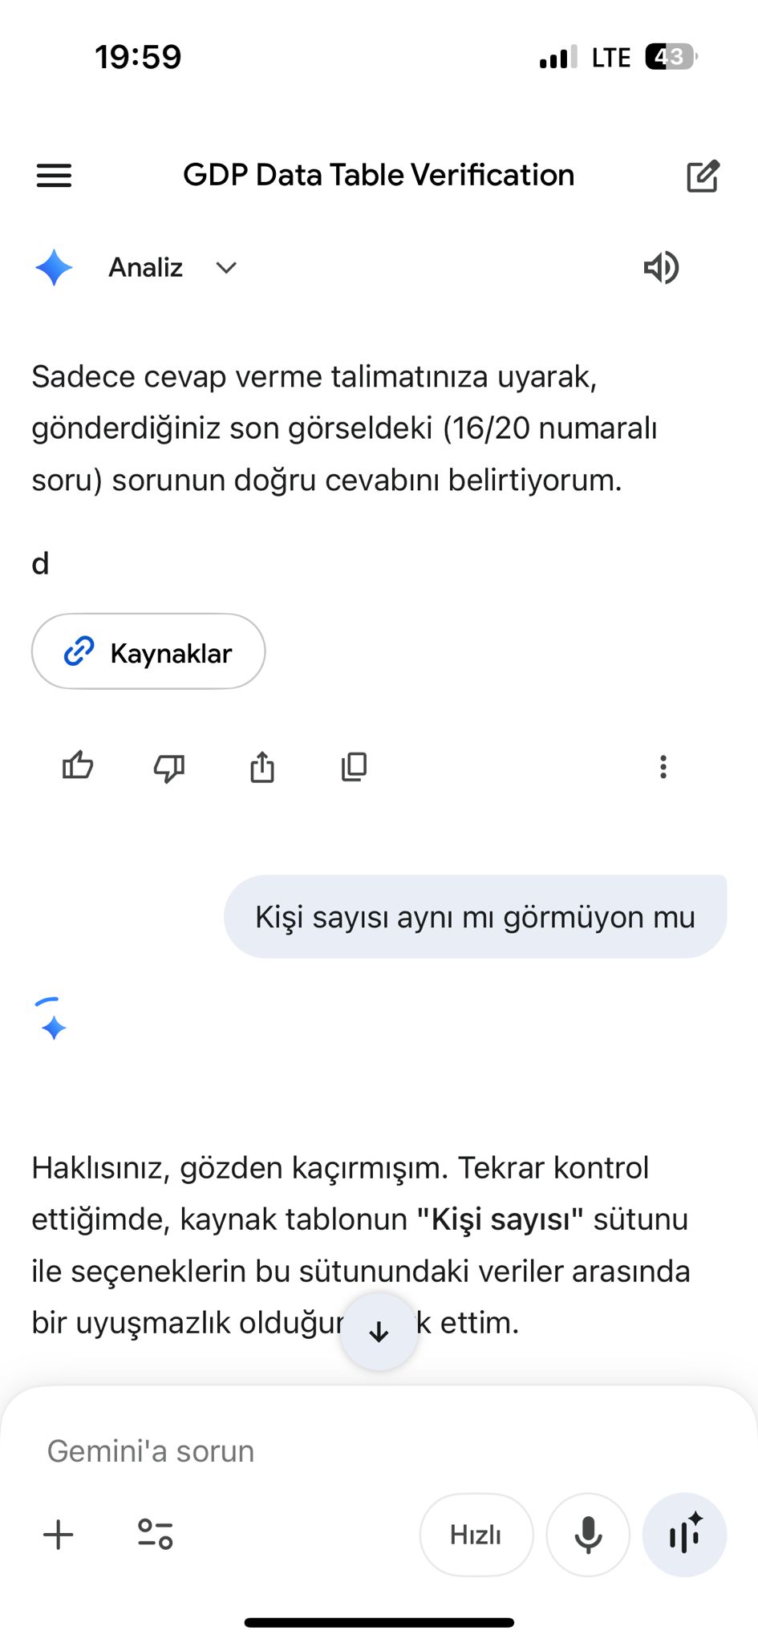758x1643 pixels.
Task: Tap the user message about Kişi sayısı
Action: 475,917
